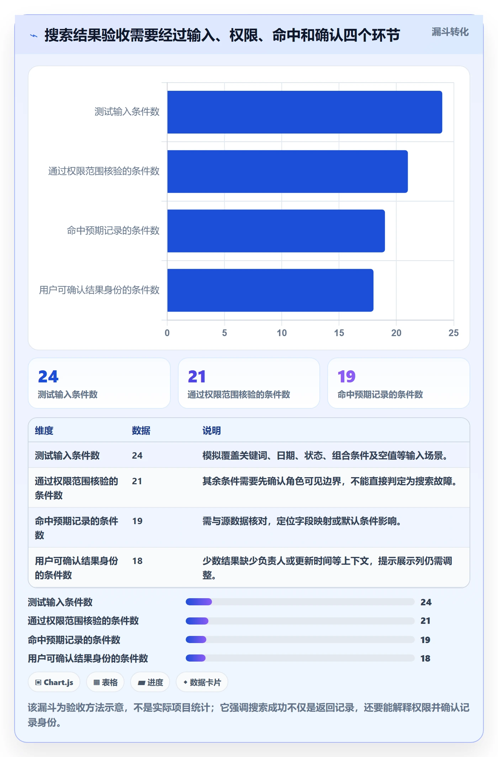The image size is (498, 757).
Task: Click the 测试输入条件数 progress bar
Action: point(300,602)
